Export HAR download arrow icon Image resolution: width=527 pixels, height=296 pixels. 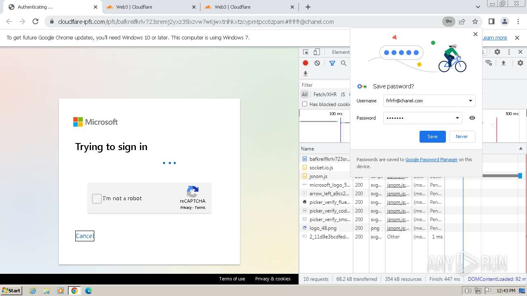(x=305, y=74)
